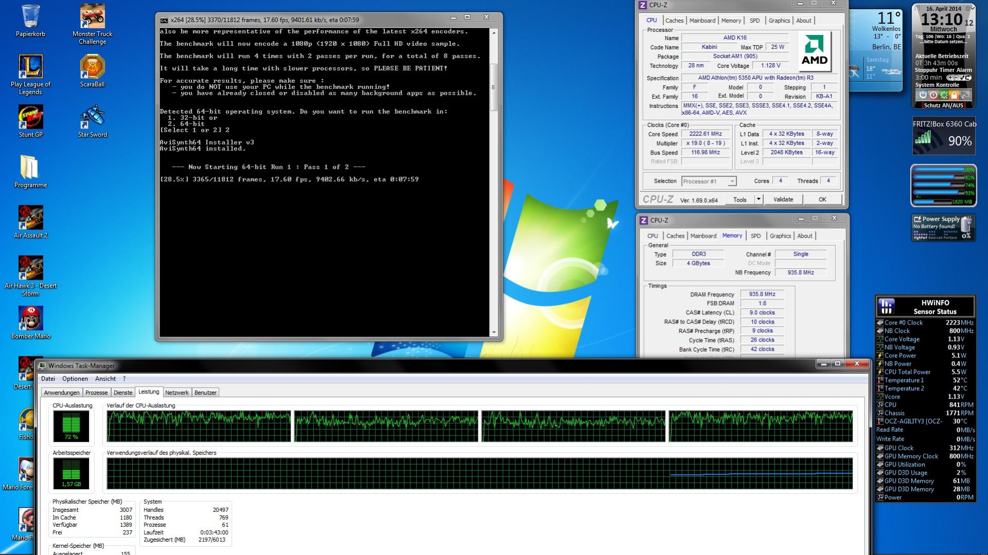The height and width of the screenshot is (555, 988).
Task: Select the Balanced power plan
Action: tap(936, 238)
